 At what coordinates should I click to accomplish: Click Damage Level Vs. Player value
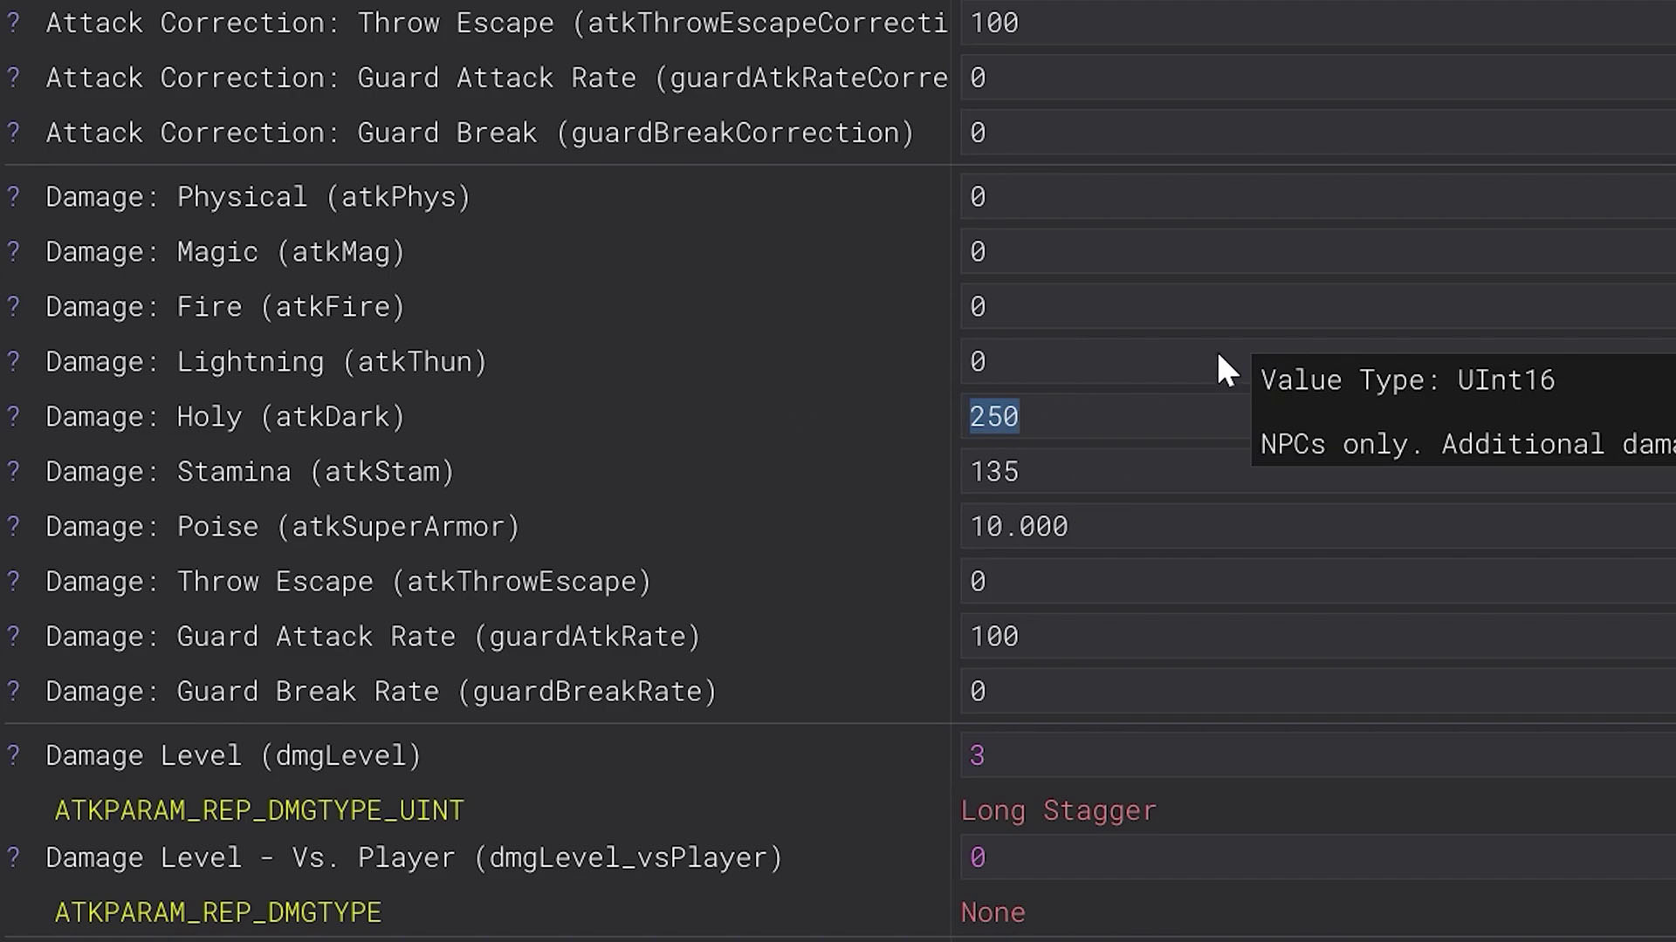point(977,857)
